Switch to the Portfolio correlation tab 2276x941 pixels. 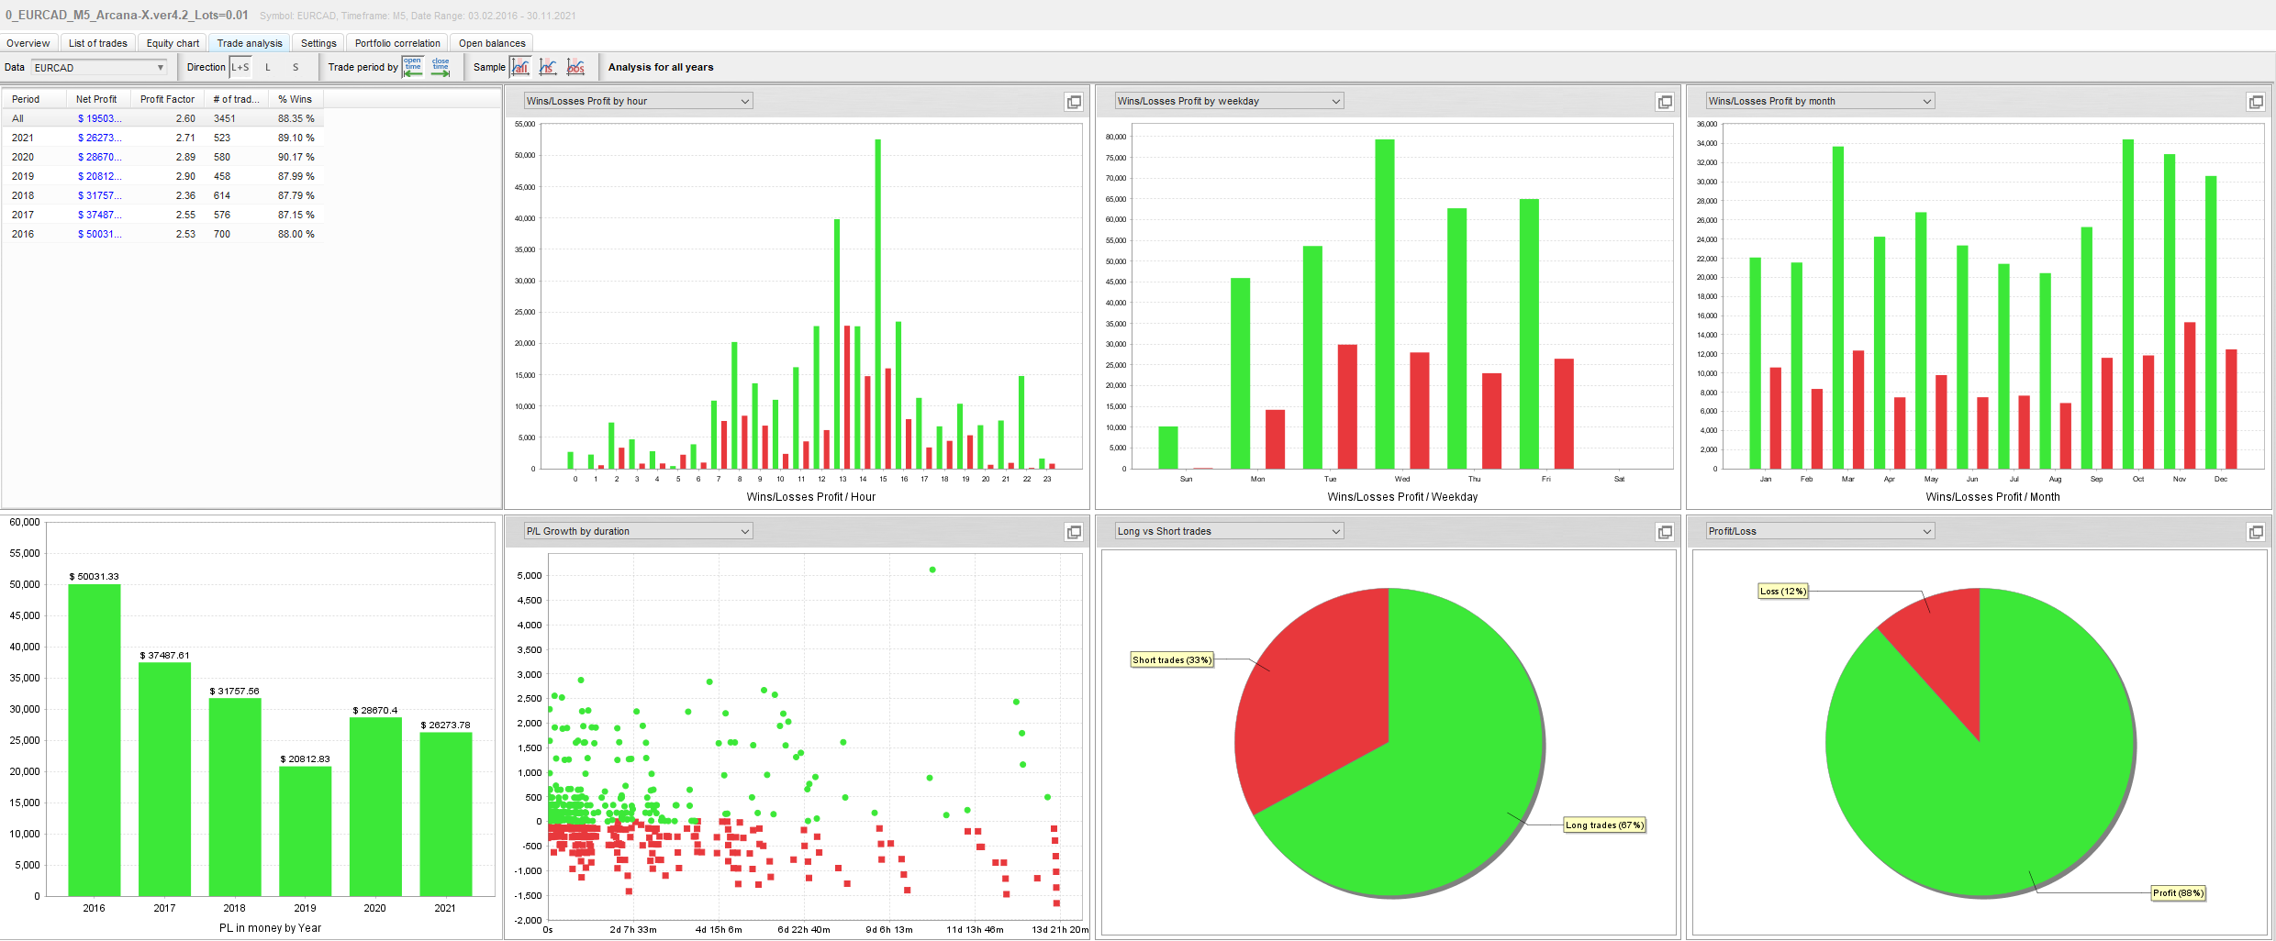(397, 43)
